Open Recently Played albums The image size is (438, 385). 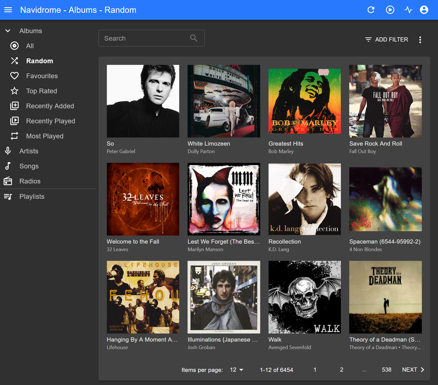pos(51,121)
